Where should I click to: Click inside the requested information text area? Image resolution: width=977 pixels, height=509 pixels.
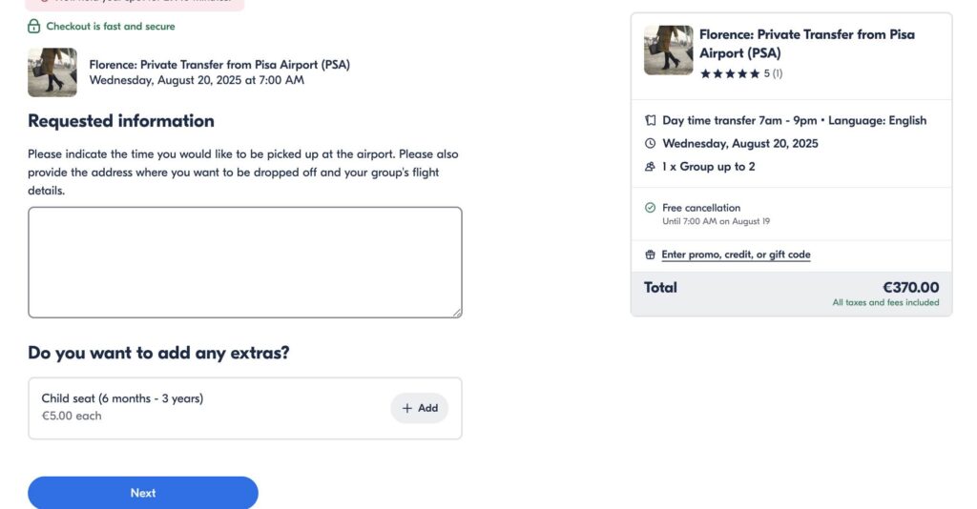244,262
